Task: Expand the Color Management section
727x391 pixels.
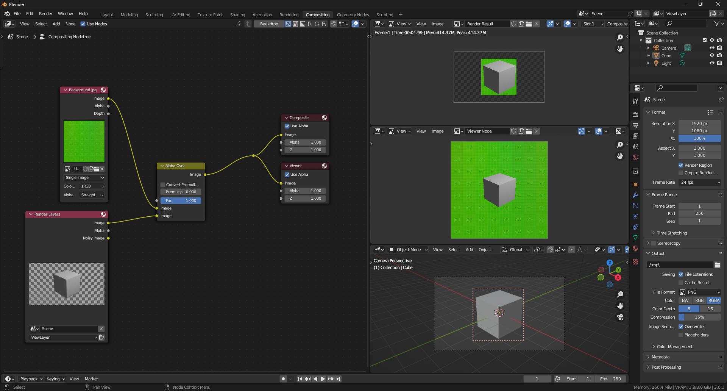Action: (x=674, y=347)
